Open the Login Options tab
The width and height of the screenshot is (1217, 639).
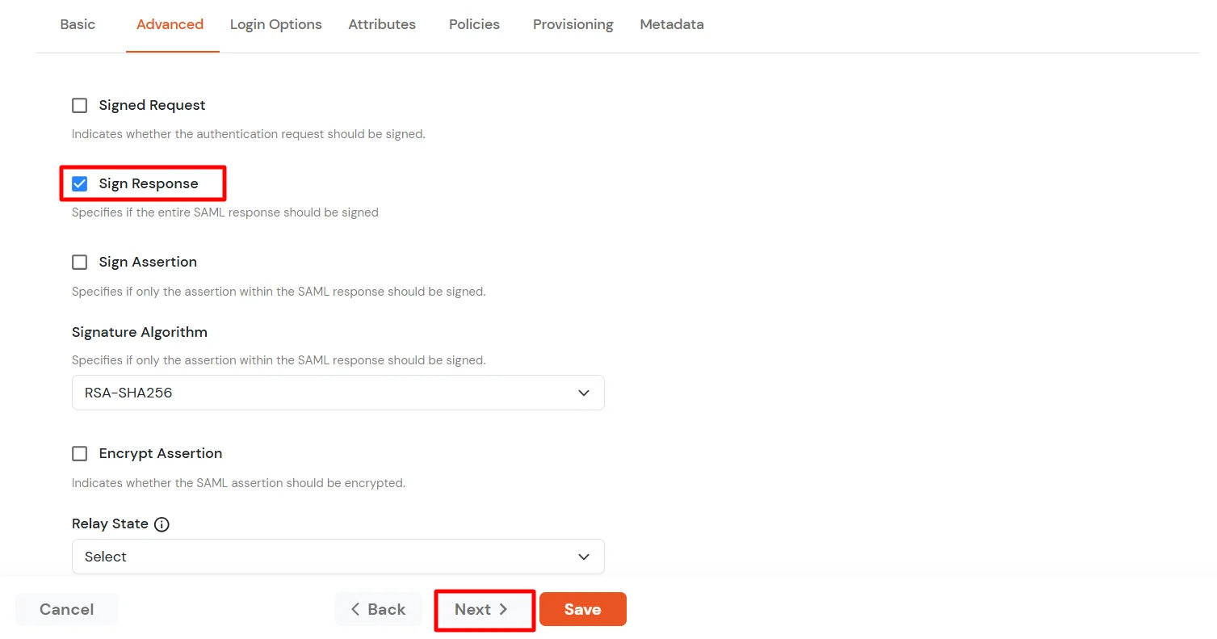pos(275,24)
